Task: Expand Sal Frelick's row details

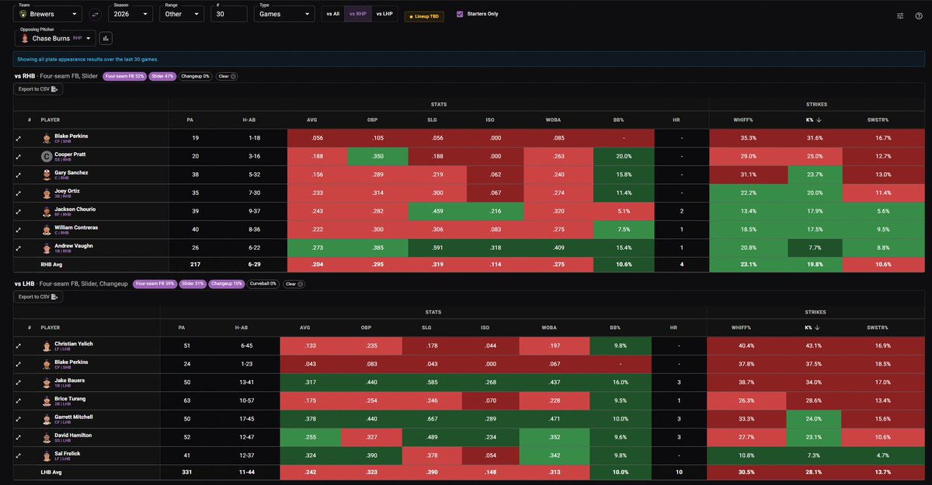Action: click(18, 455)
